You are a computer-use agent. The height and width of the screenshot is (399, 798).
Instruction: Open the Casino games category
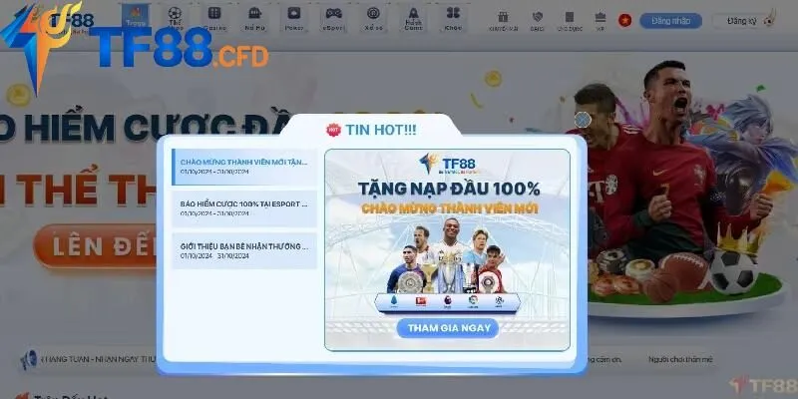click(x=214, y=18)
